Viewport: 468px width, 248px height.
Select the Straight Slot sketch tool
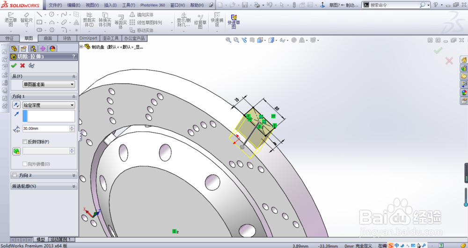click(x=39, y=30)
